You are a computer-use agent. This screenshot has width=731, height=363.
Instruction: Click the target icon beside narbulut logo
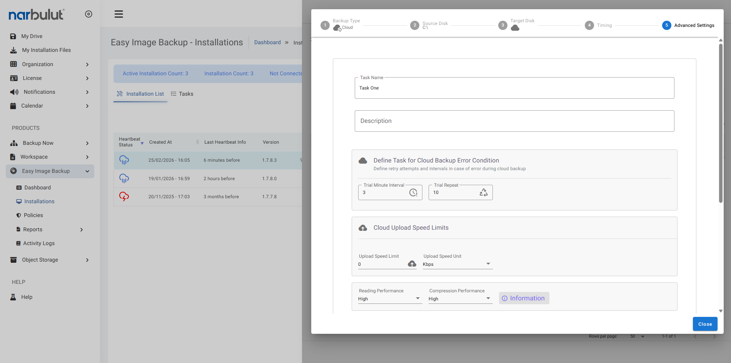click(x=88, y=14)
